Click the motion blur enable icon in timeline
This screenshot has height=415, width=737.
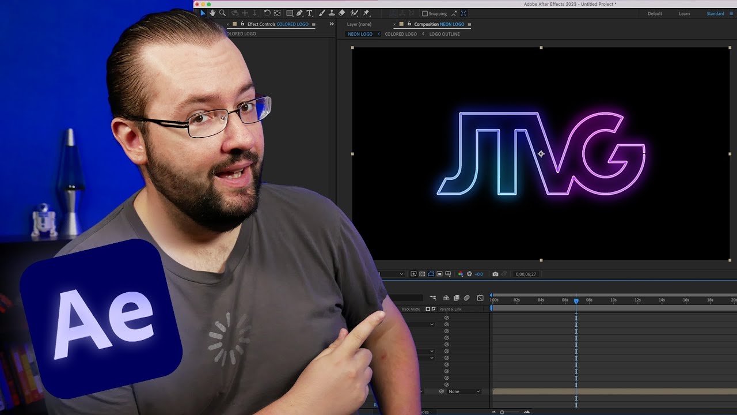[466, 298]
